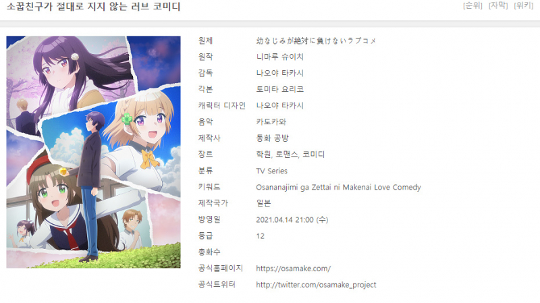540x303 pixels.
Task: Click the production country value 일본
Action: 263,203
